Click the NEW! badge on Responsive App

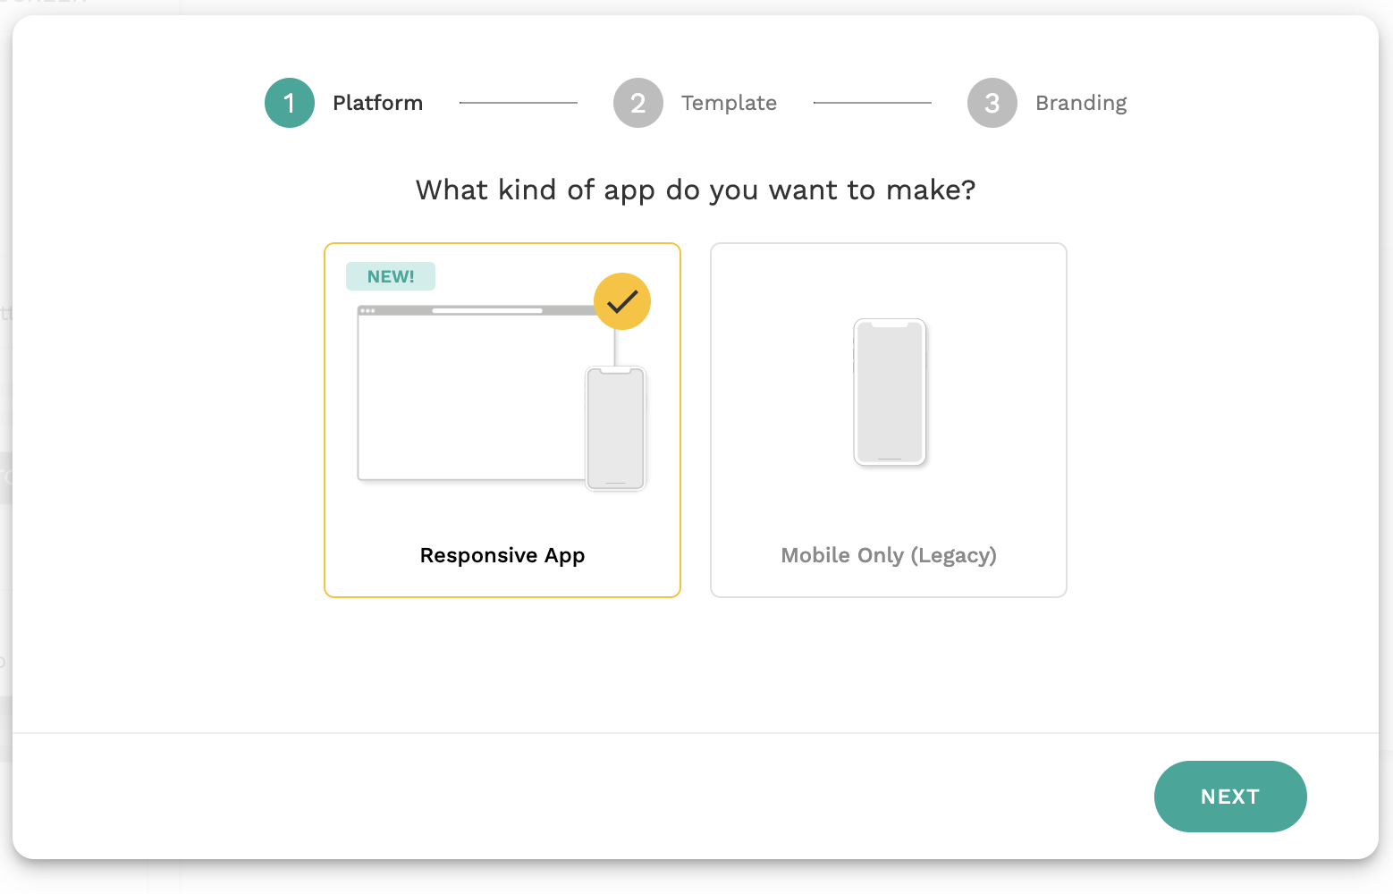[x=391, y=276]
